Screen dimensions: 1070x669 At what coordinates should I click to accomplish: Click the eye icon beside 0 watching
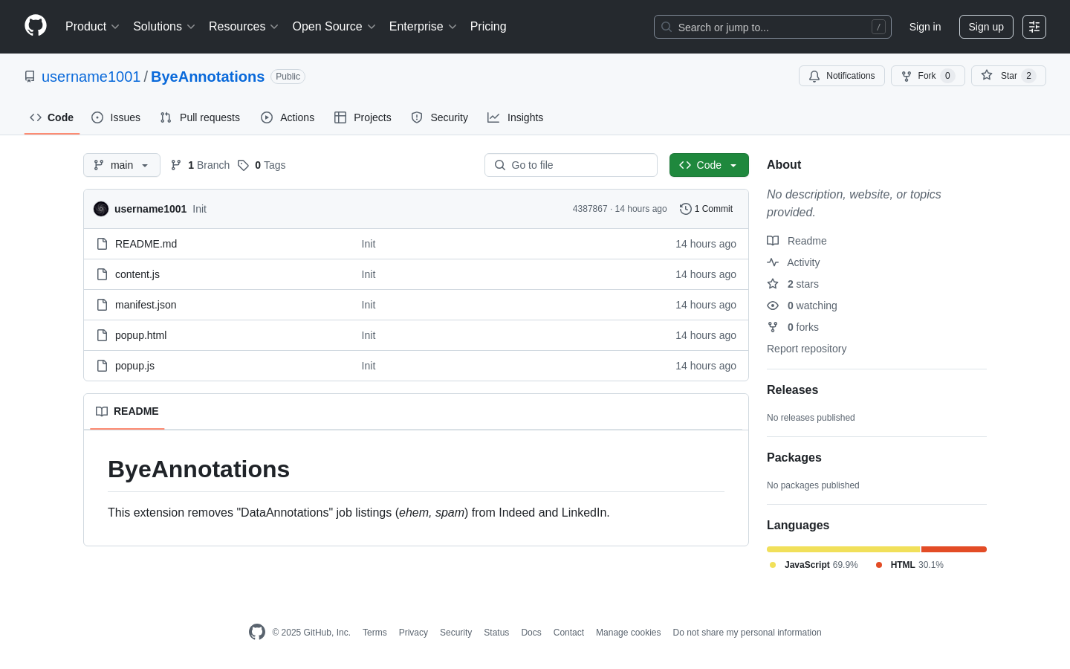coord(773,306)
